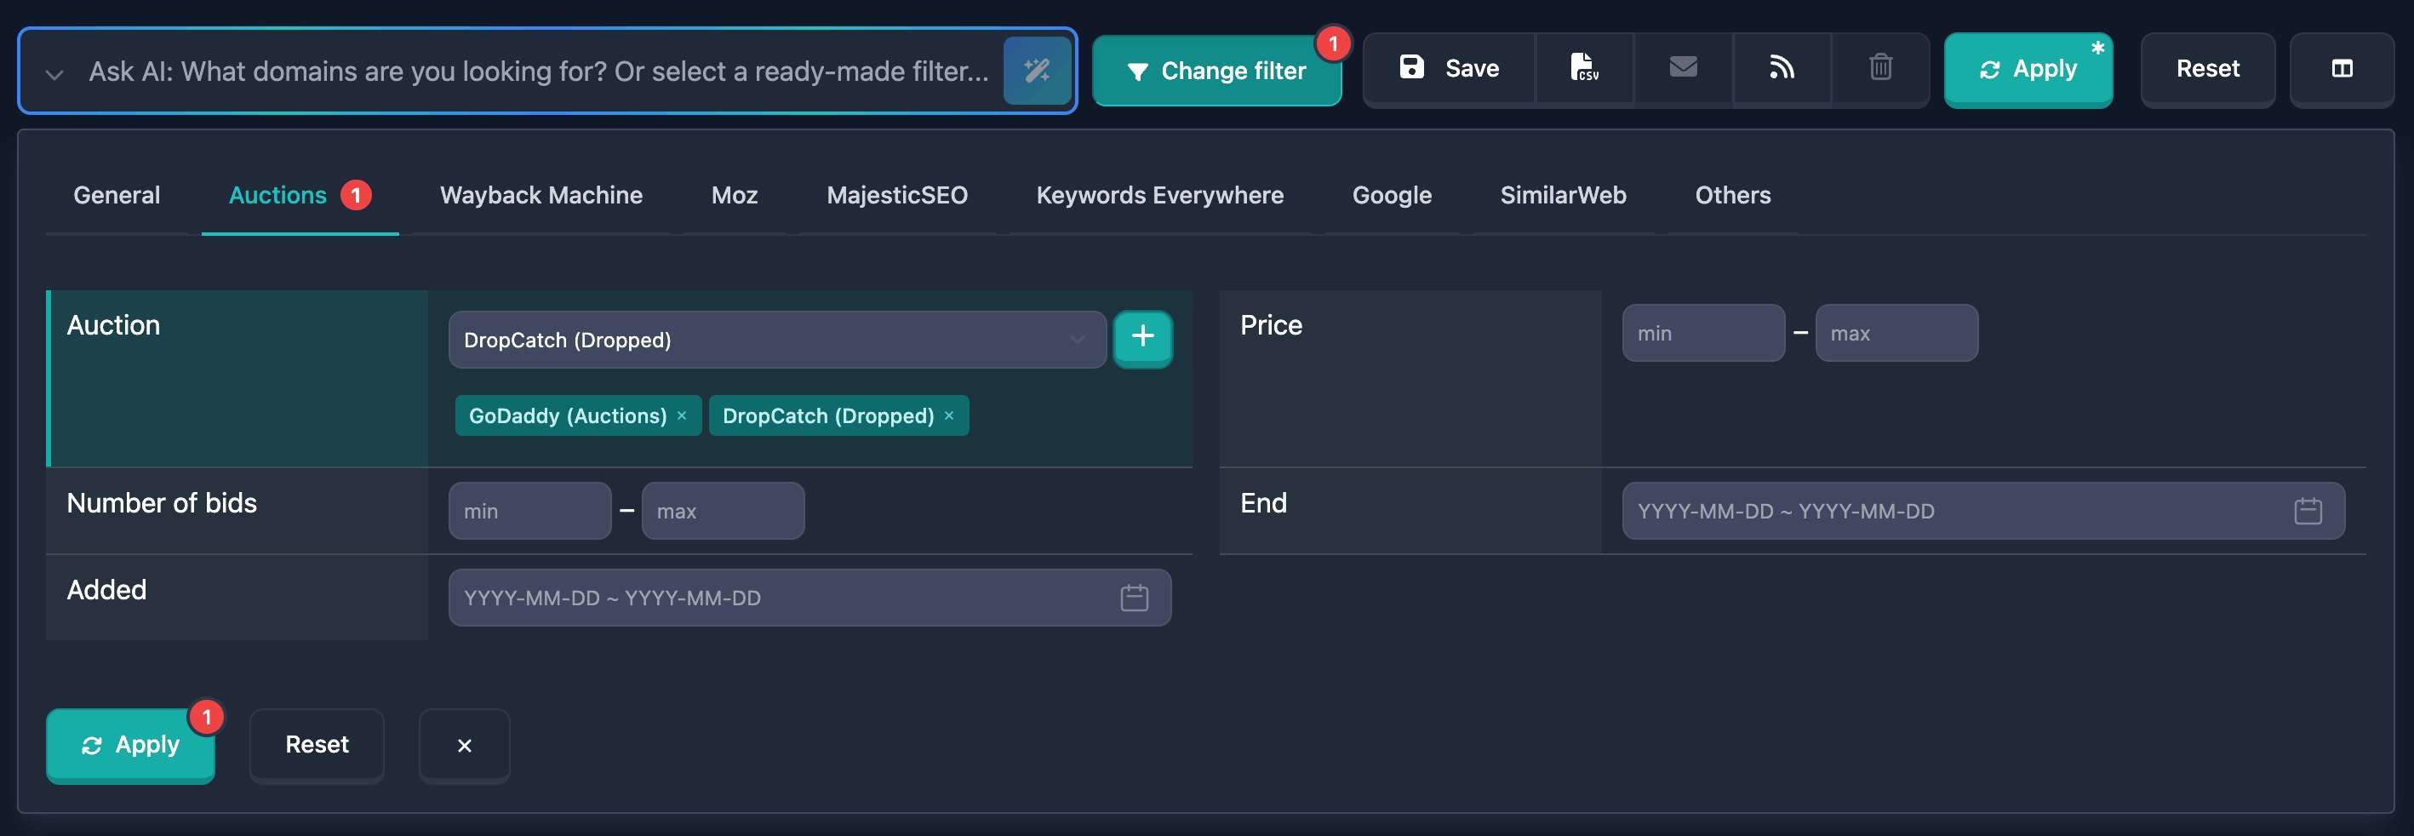Open email notification settings via envelope icon
Screen dimensions: 2414x836
click(1683, 67)
